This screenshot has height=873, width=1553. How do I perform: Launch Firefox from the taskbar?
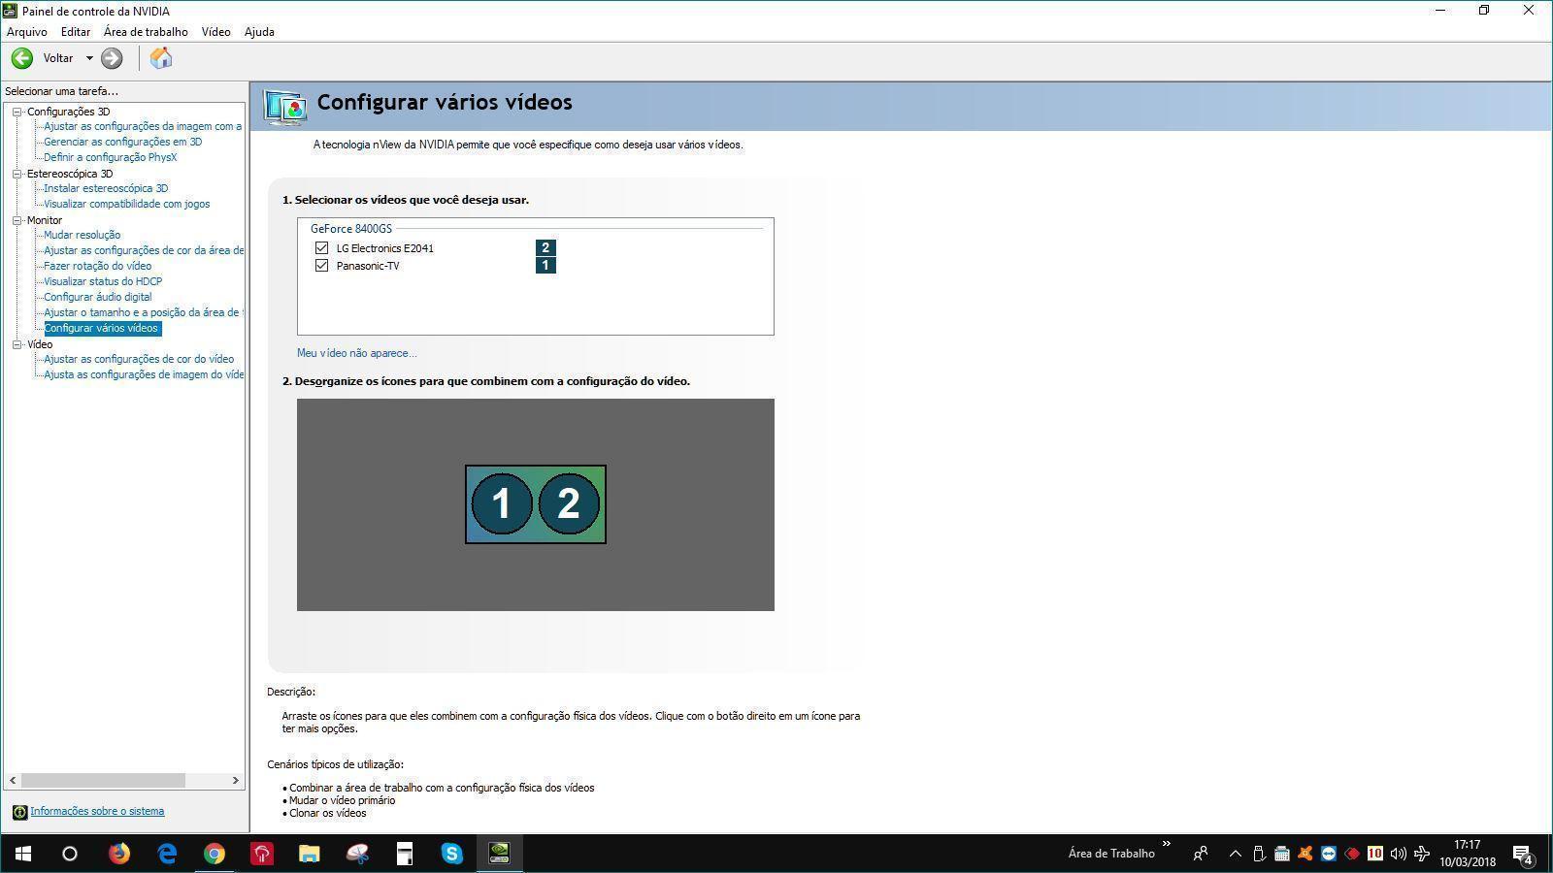tap(119, 854)
